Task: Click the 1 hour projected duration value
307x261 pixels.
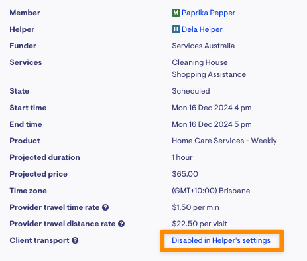Action: (182, 157)
